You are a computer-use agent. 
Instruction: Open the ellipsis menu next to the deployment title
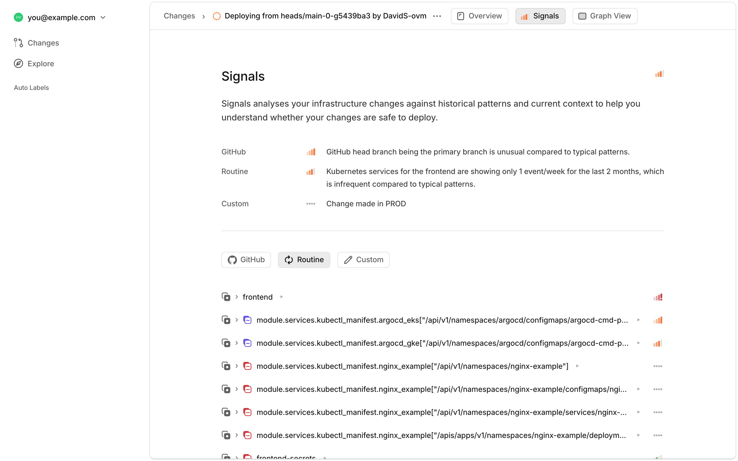[437, 16]
